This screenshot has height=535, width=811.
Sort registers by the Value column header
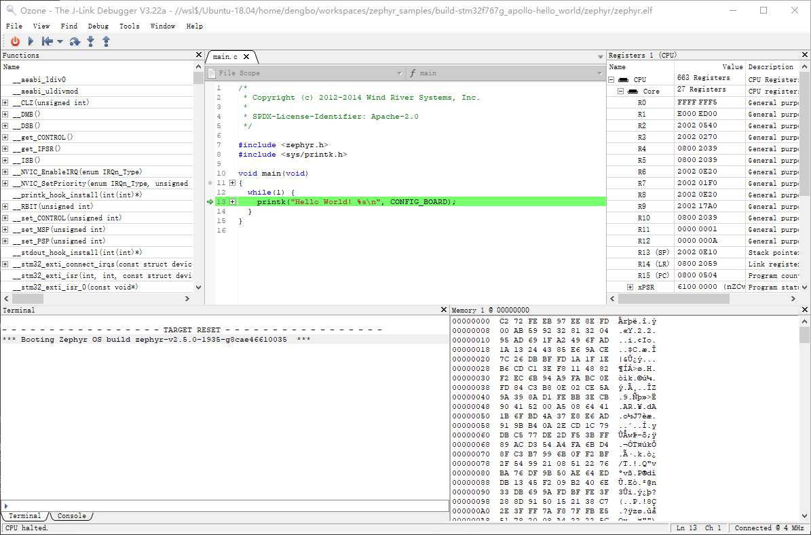pos(710,66)
